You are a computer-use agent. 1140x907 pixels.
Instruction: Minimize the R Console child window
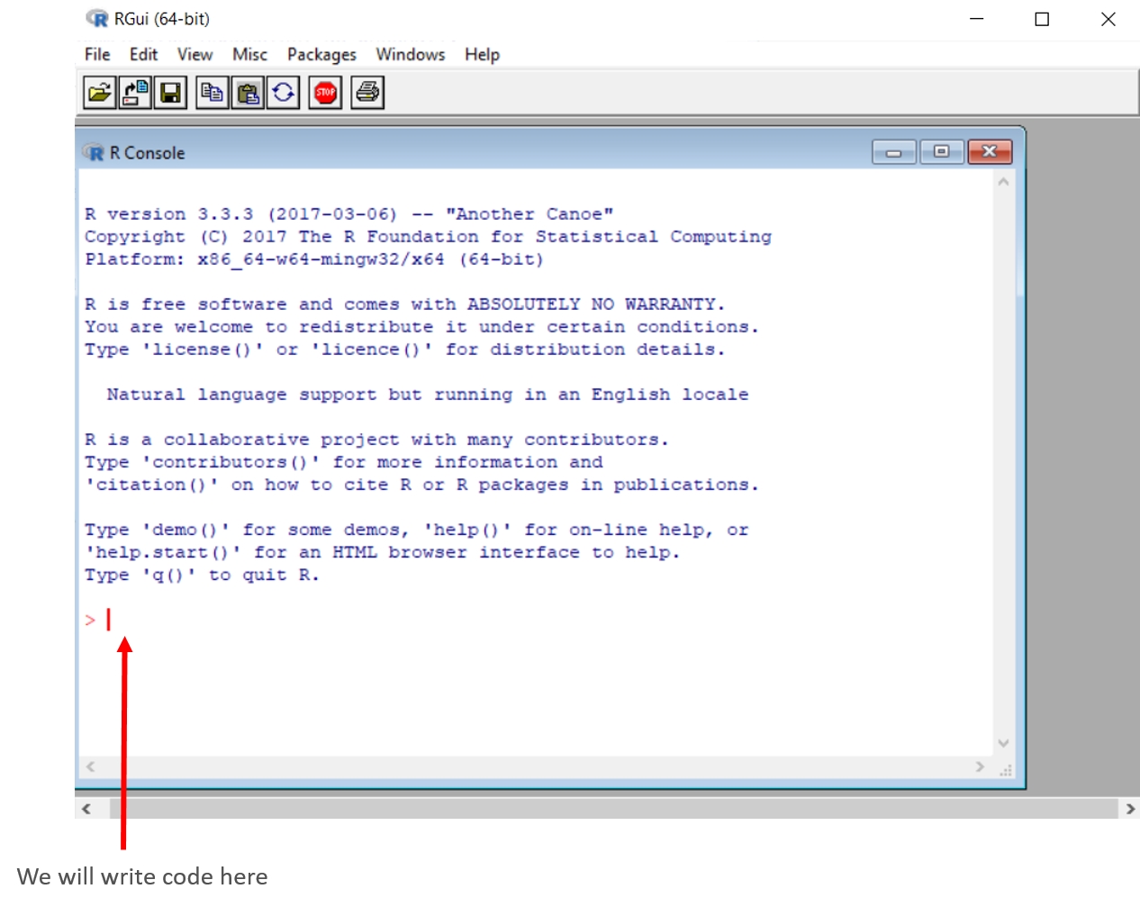[x=894, y=152]
